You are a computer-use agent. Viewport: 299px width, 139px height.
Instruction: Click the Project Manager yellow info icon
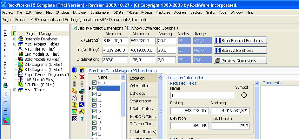click(14, 34)
